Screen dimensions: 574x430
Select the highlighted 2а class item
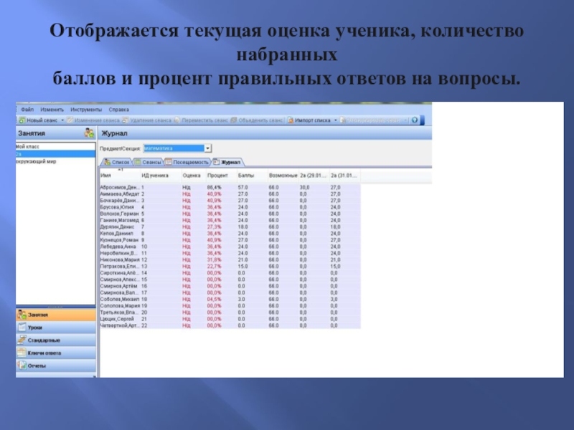click(x=55, y=154)
